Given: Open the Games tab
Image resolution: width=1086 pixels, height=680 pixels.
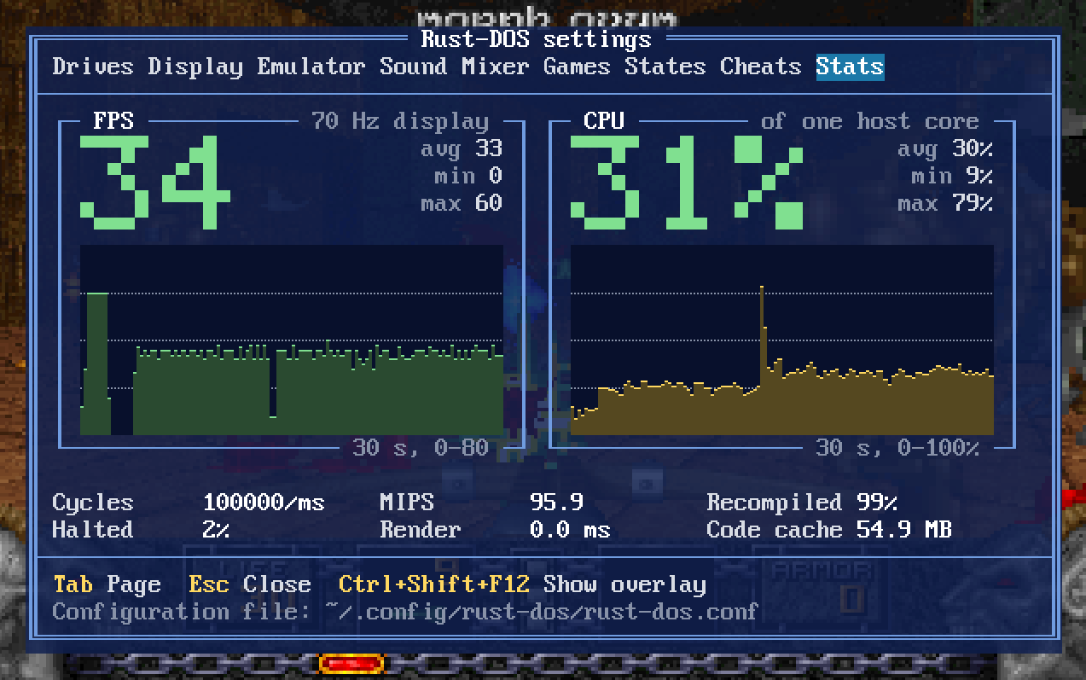Looking at the screenshot, I should (578, 67).
